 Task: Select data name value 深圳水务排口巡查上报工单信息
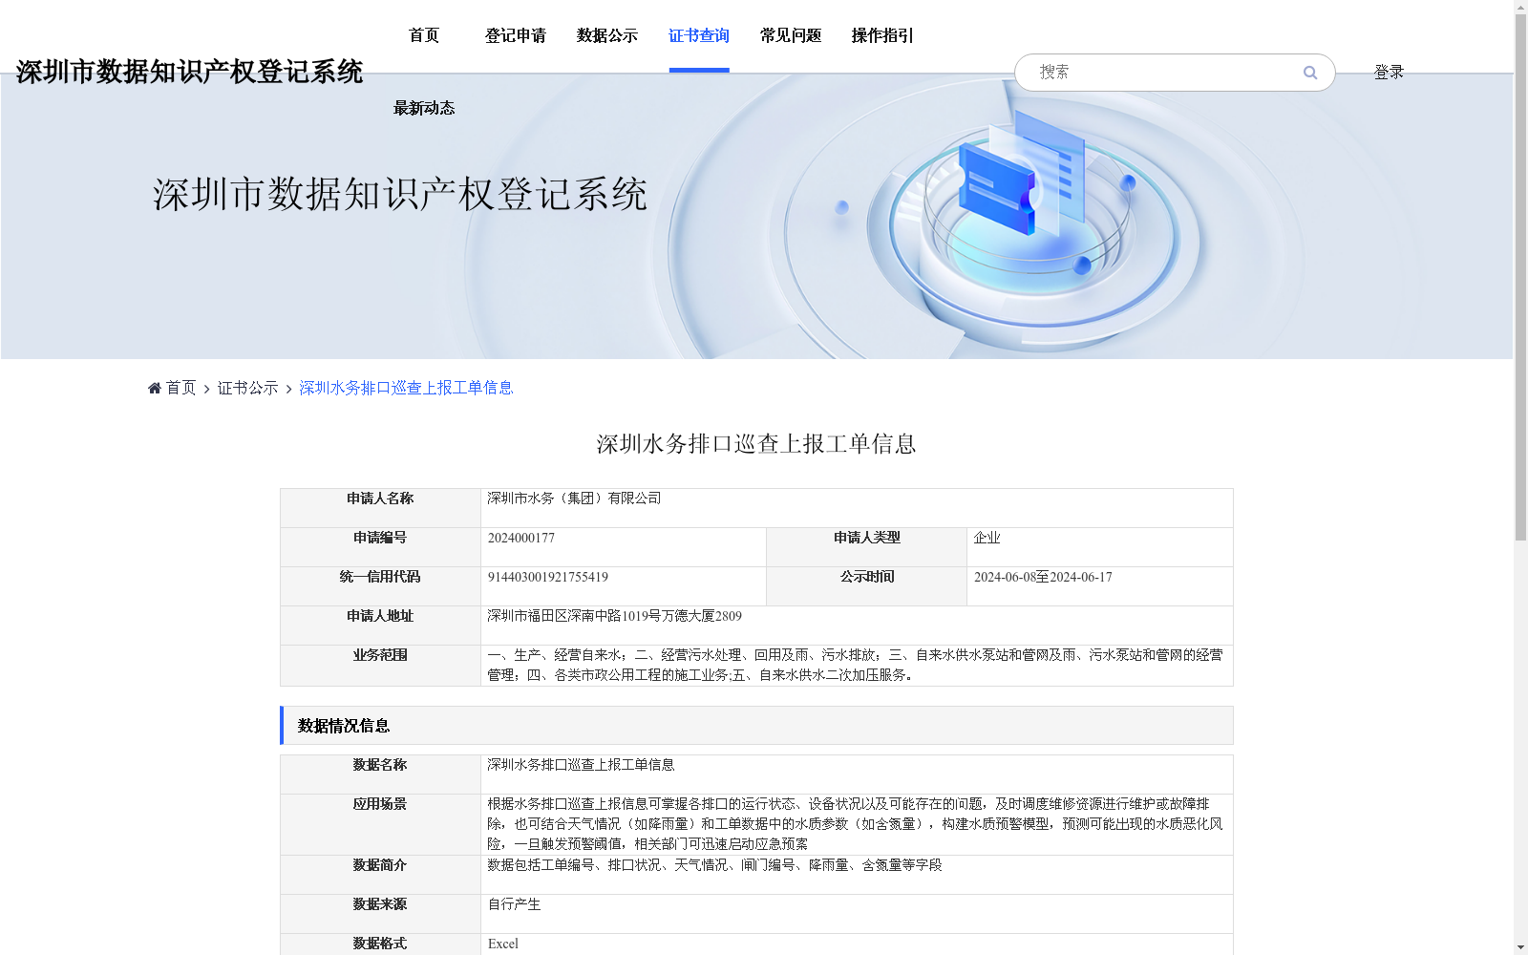pyautogui.click(x=581, y=765)
